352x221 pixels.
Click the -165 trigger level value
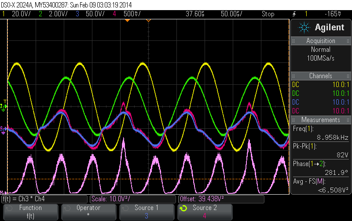[333, 14]
